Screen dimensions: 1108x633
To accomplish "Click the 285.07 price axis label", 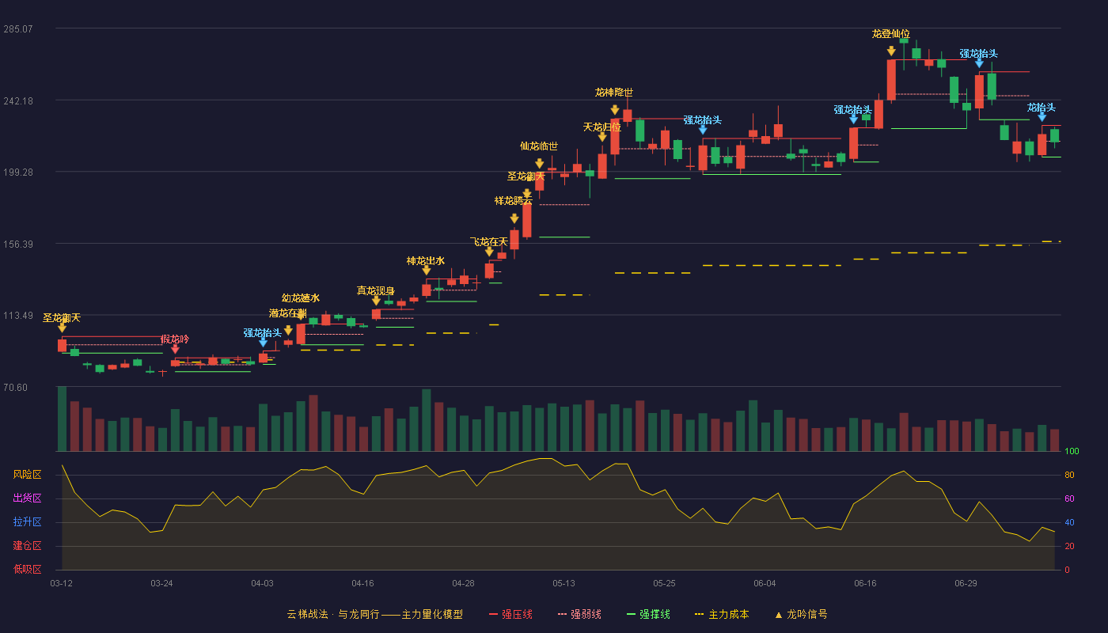I will coord(18,29).
